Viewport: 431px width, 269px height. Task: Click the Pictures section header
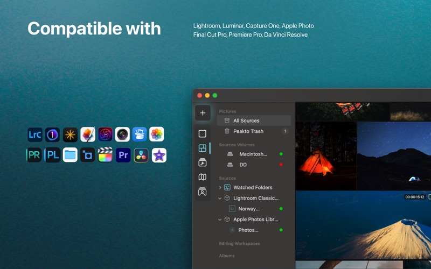(227, 111)
